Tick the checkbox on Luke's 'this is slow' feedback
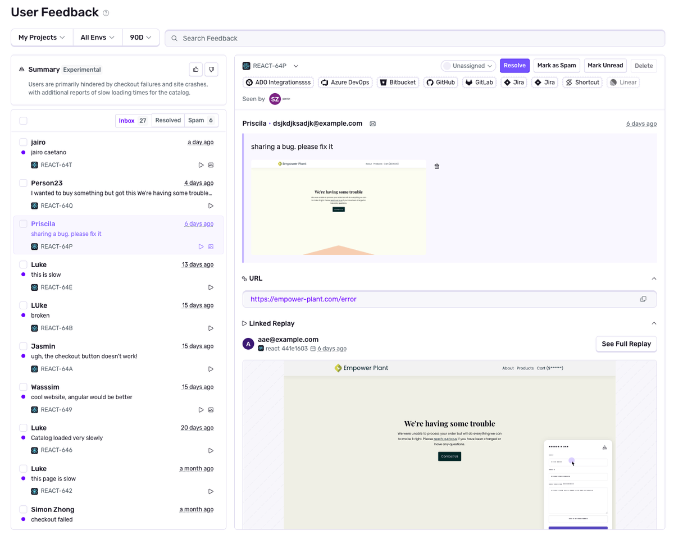This screenshot has height=535, width=674. click(23, 264)
